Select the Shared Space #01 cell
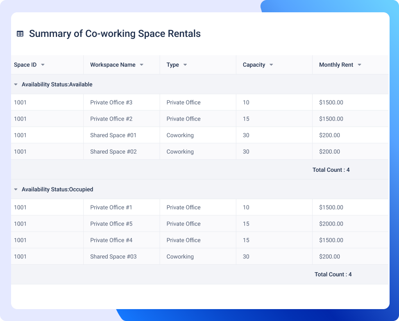399x321 pixels. pyautogui.click(x=122, y=135)
